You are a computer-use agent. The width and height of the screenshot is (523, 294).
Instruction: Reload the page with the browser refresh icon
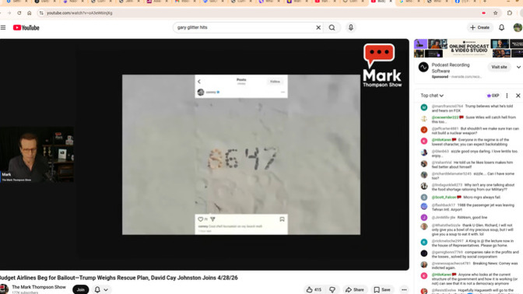click(x=19, y=13)
